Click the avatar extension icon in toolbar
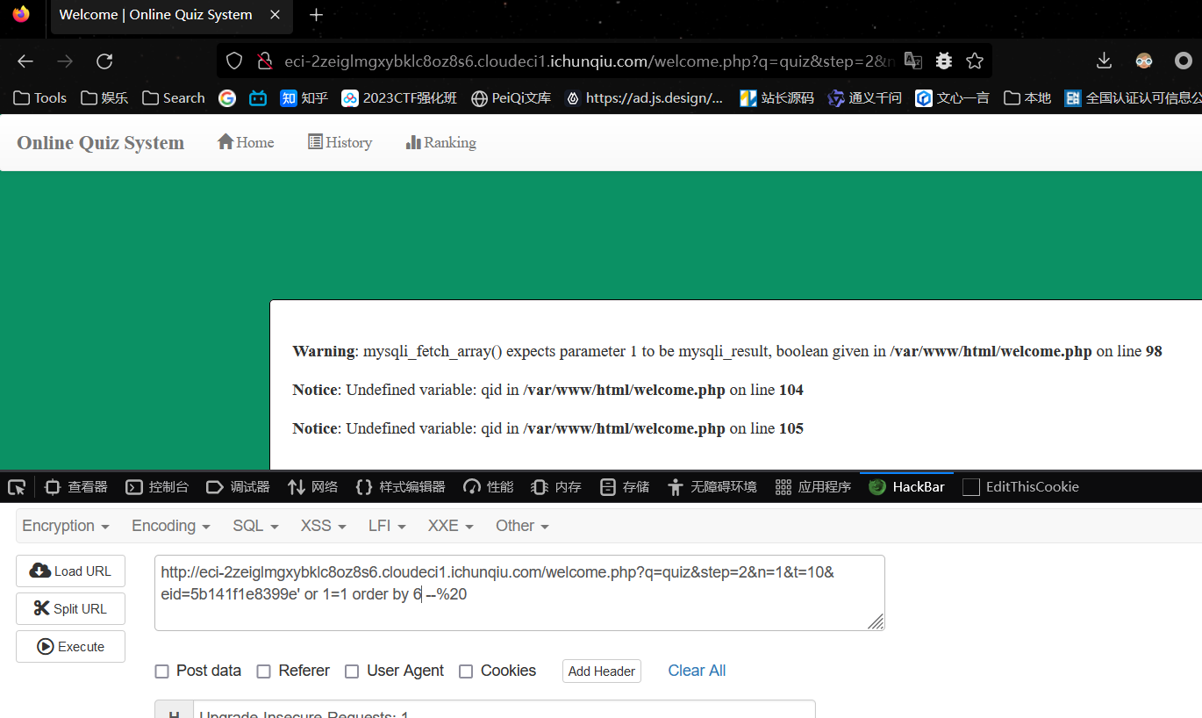 click(x=1144, y=61)
